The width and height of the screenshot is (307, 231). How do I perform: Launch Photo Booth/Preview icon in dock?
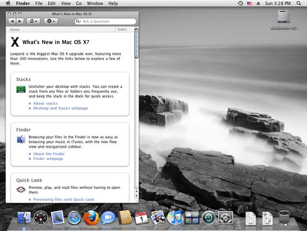coord(158,218)
